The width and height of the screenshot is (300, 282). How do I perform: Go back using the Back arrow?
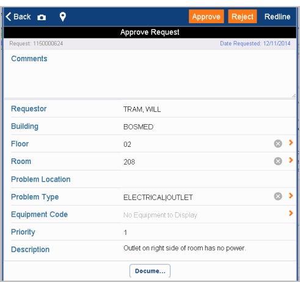pyautogui.click(x=18, y=17)
